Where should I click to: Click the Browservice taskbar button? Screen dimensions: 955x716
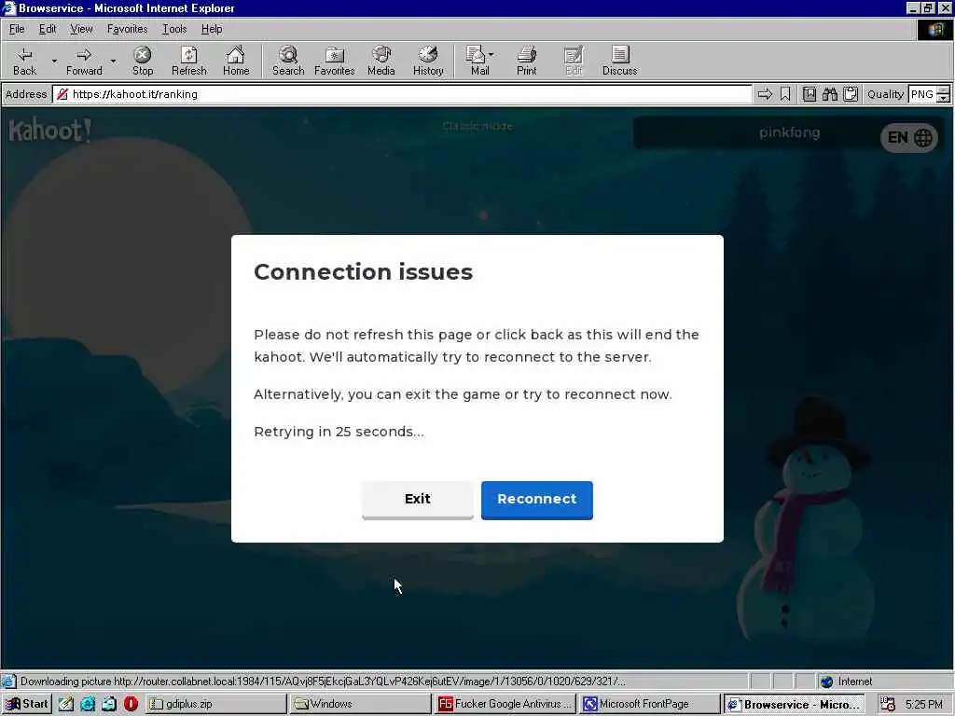(x=795, y=704)
